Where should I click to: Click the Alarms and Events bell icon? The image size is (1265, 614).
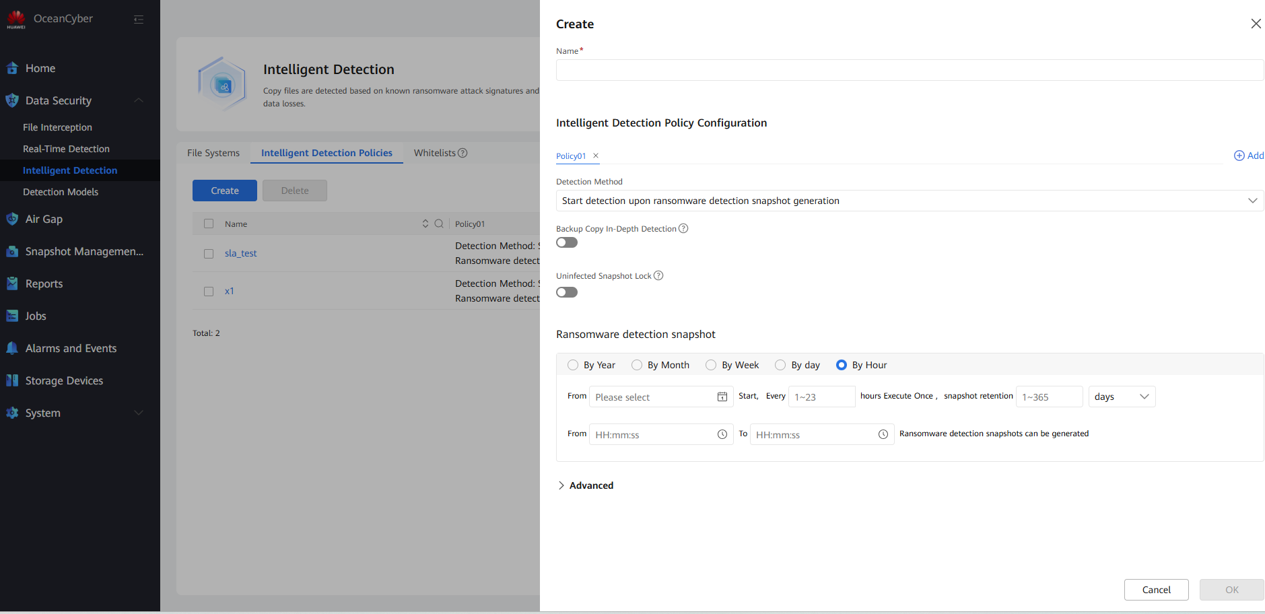pyautogui.click(x=12, y=348)
